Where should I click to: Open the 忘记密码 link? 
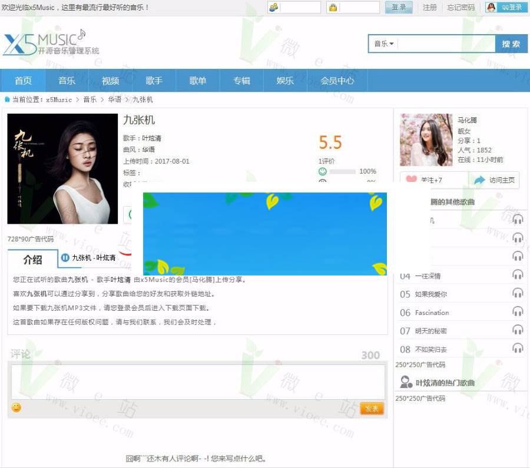tap(461, 8)
